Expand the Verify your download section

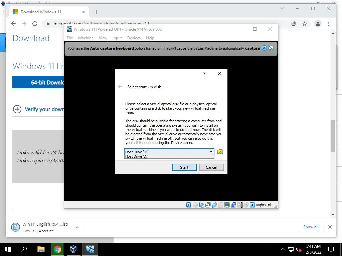point(38,109)
